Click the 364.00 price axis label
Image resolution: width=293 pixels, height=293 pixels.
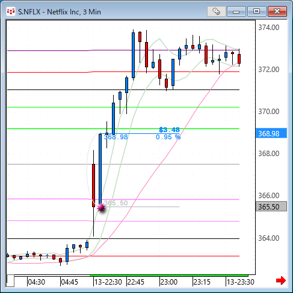point(268,238)
